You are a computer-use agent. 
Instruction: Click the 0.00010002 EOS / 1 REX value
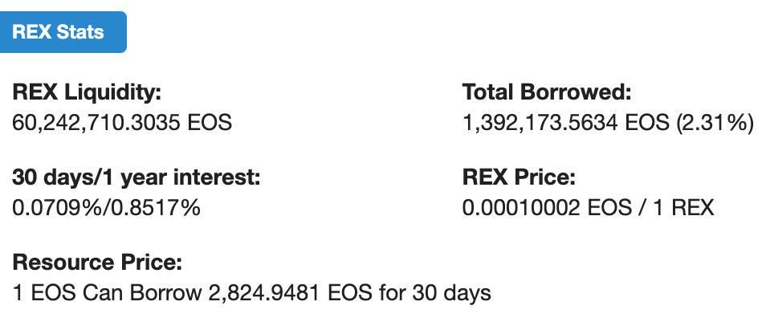tap(589, 208)
